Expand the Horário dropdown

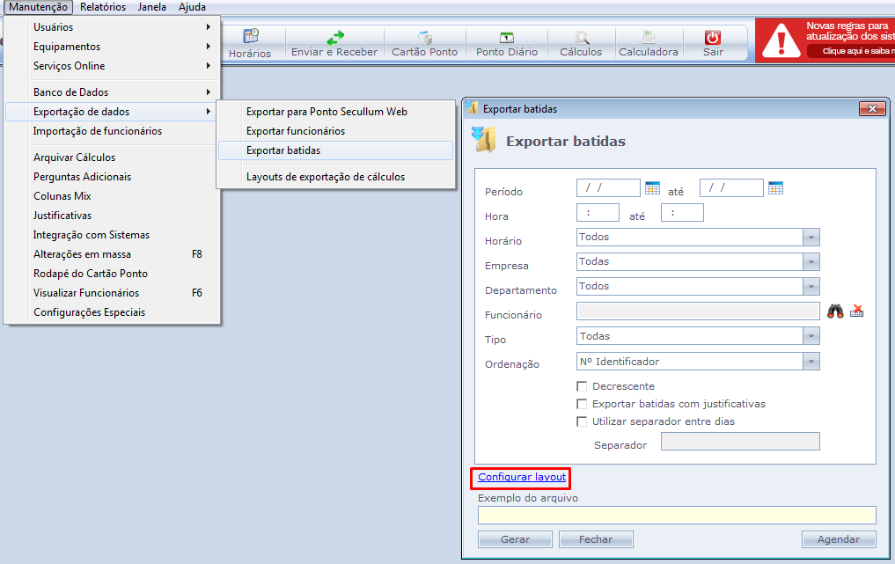tap(811, 238)
